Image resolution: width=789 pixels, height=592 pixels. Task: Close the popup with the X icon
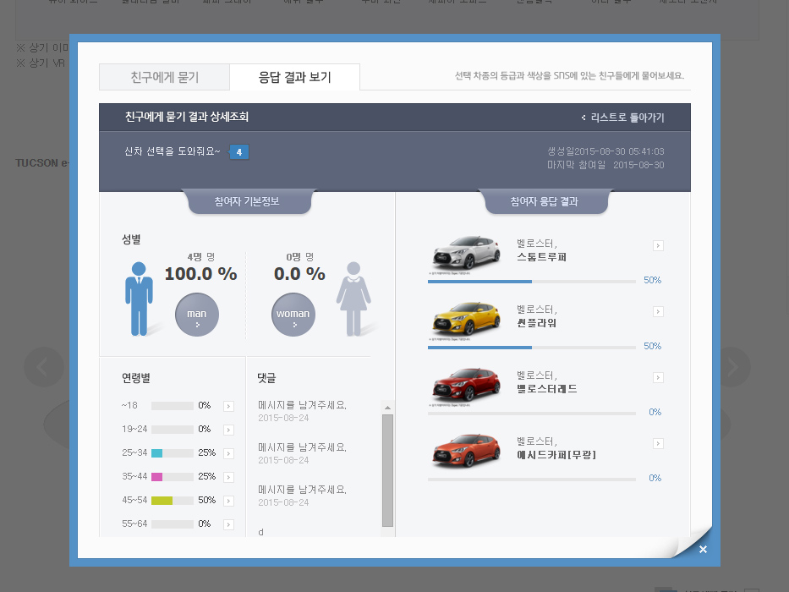pyautogui.click(x=703, y=550)
